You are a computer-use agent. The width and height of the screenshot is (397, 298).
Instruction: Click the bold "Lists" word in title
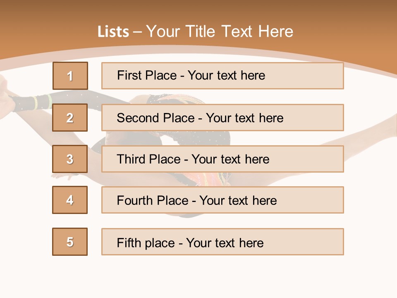coord(113,32)
